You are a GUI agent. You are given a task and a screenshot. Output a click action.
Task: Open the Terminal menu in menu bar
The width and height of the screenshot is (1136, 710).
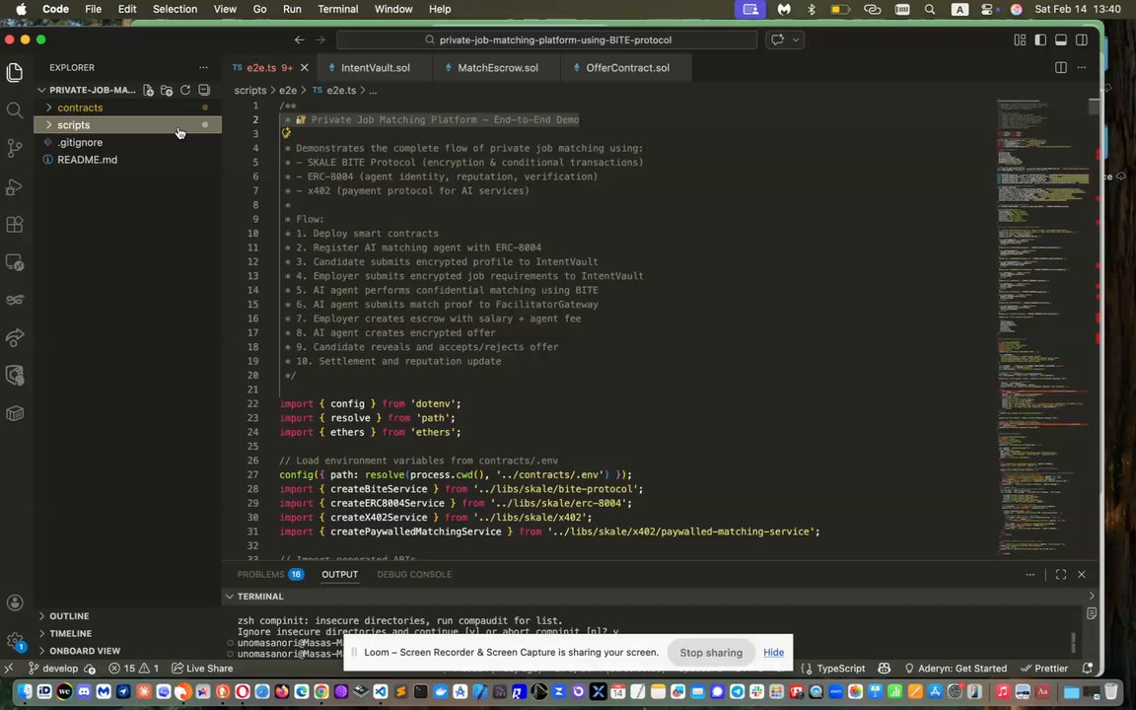click(337, 9)
